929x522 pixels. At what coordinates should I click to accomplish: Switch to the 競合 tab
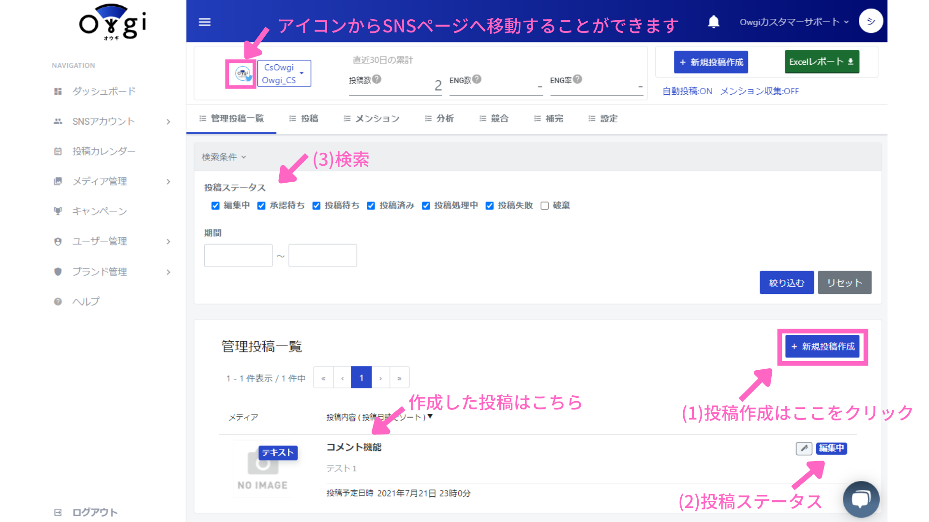pyautogui.click(x=494, y=119)
